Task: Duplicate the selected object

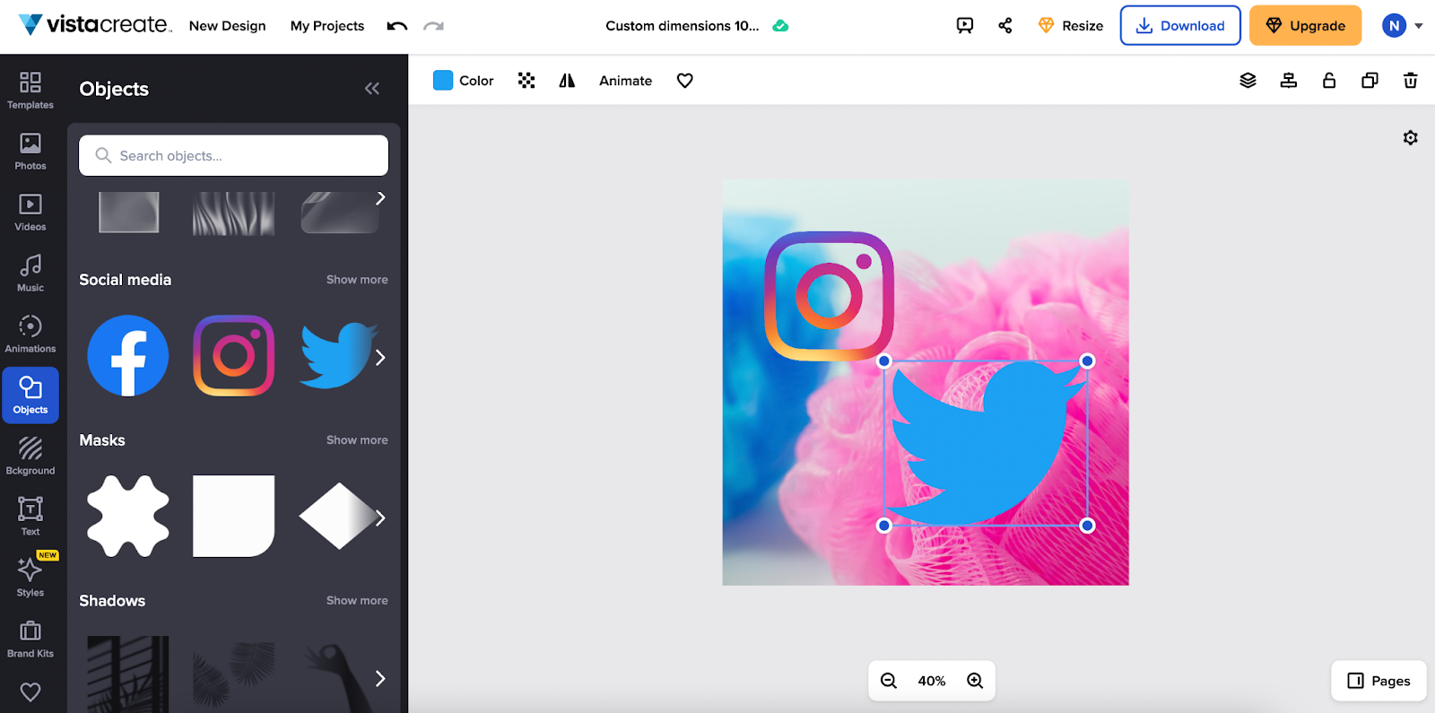Action: (x=1370, y=81)
